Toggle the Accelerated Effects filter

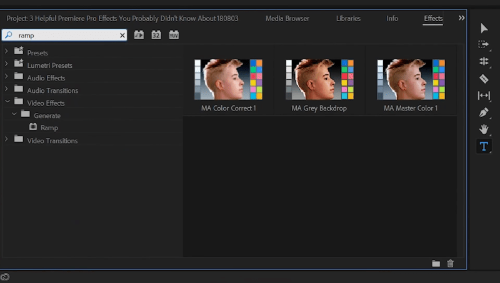coord(139,35)
